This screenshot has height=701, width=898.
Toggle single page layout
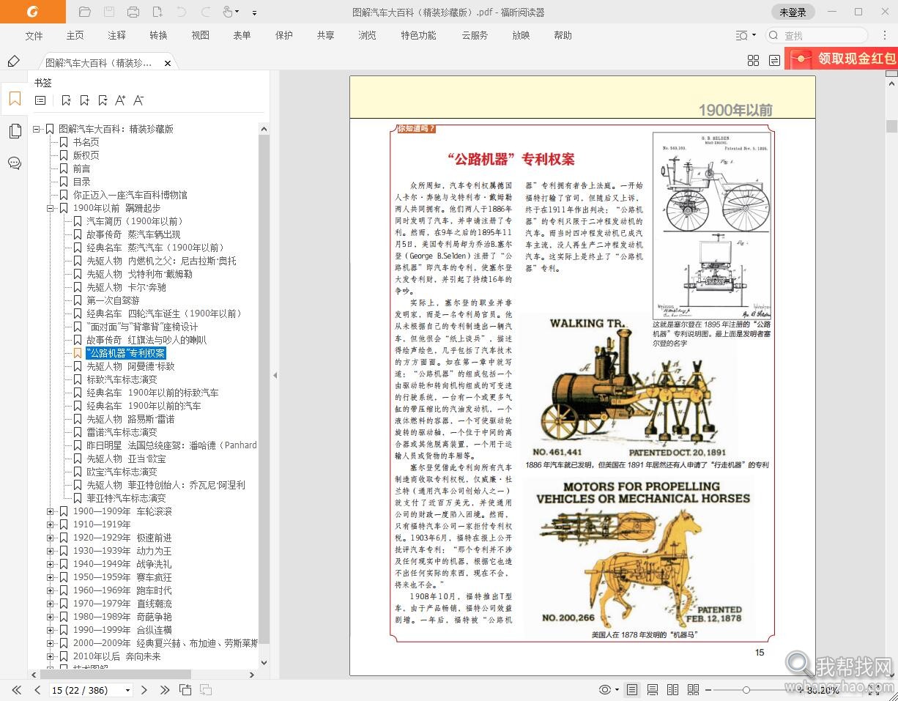632,690
